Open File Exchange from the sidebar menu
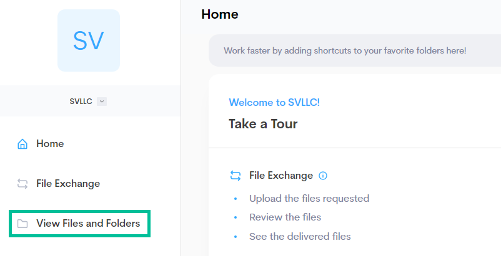Viewport: 501px width, 256px height. tap(68, 184)
